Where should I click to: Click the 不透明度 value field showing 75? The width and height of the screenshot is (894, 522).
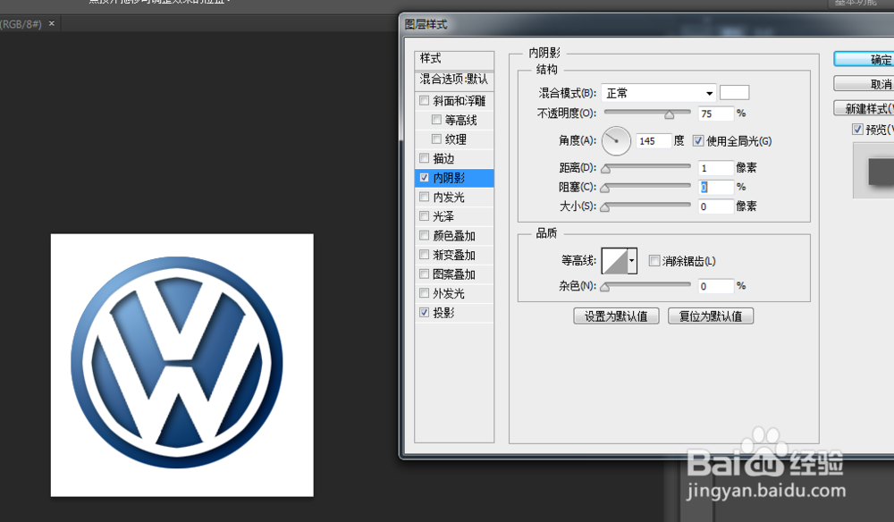coord(715,114)
